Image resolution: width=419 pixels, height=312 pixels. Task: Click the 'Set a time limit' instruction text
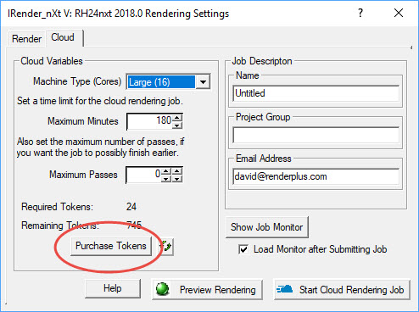click(100, 101)
